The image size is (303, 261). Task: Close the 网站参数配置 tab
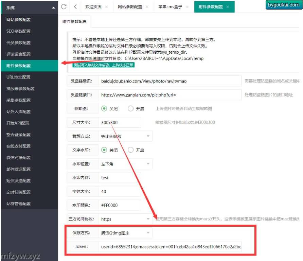147,7
